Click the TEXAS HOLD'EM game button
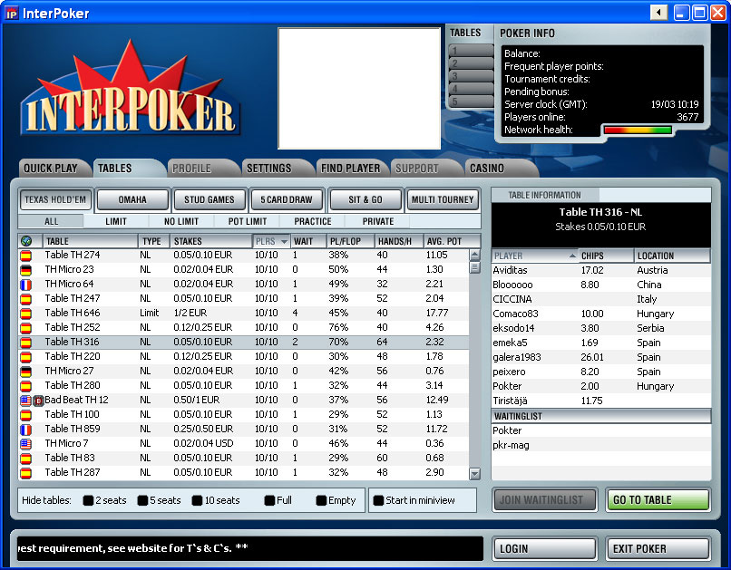This screenshot has width=731, height=570. tap(55, 199)
